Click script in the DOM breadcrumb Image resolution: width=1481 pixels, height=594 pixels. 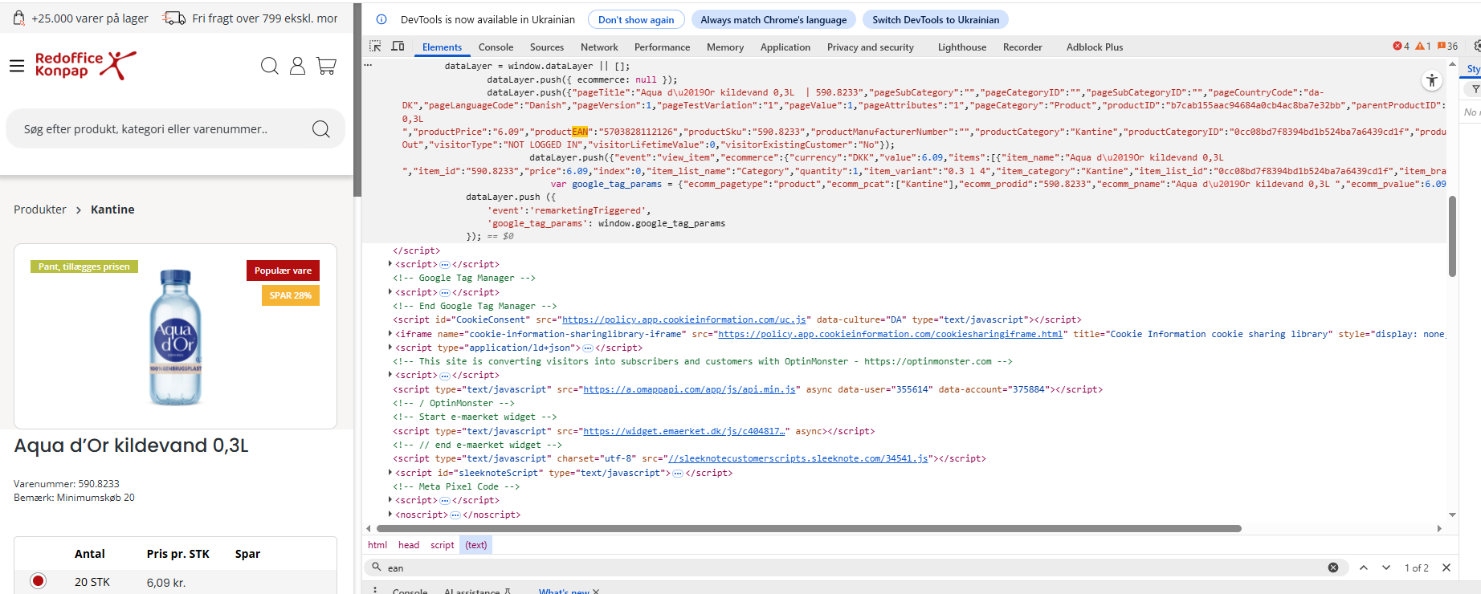coord(442,545)
